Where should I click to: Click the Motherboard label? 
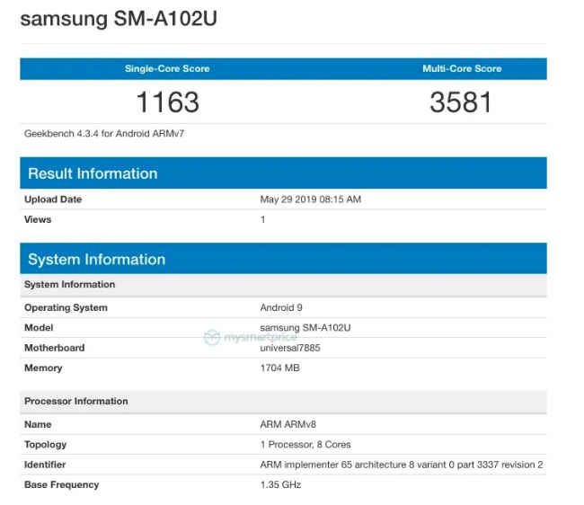(x=55, y=348)
